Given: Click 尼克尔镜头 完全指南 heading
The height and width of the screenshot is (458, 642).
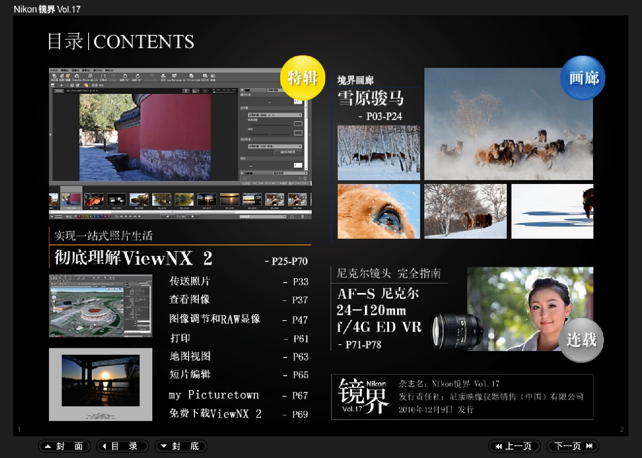Looking at the screenshot, I should (389, 273).
